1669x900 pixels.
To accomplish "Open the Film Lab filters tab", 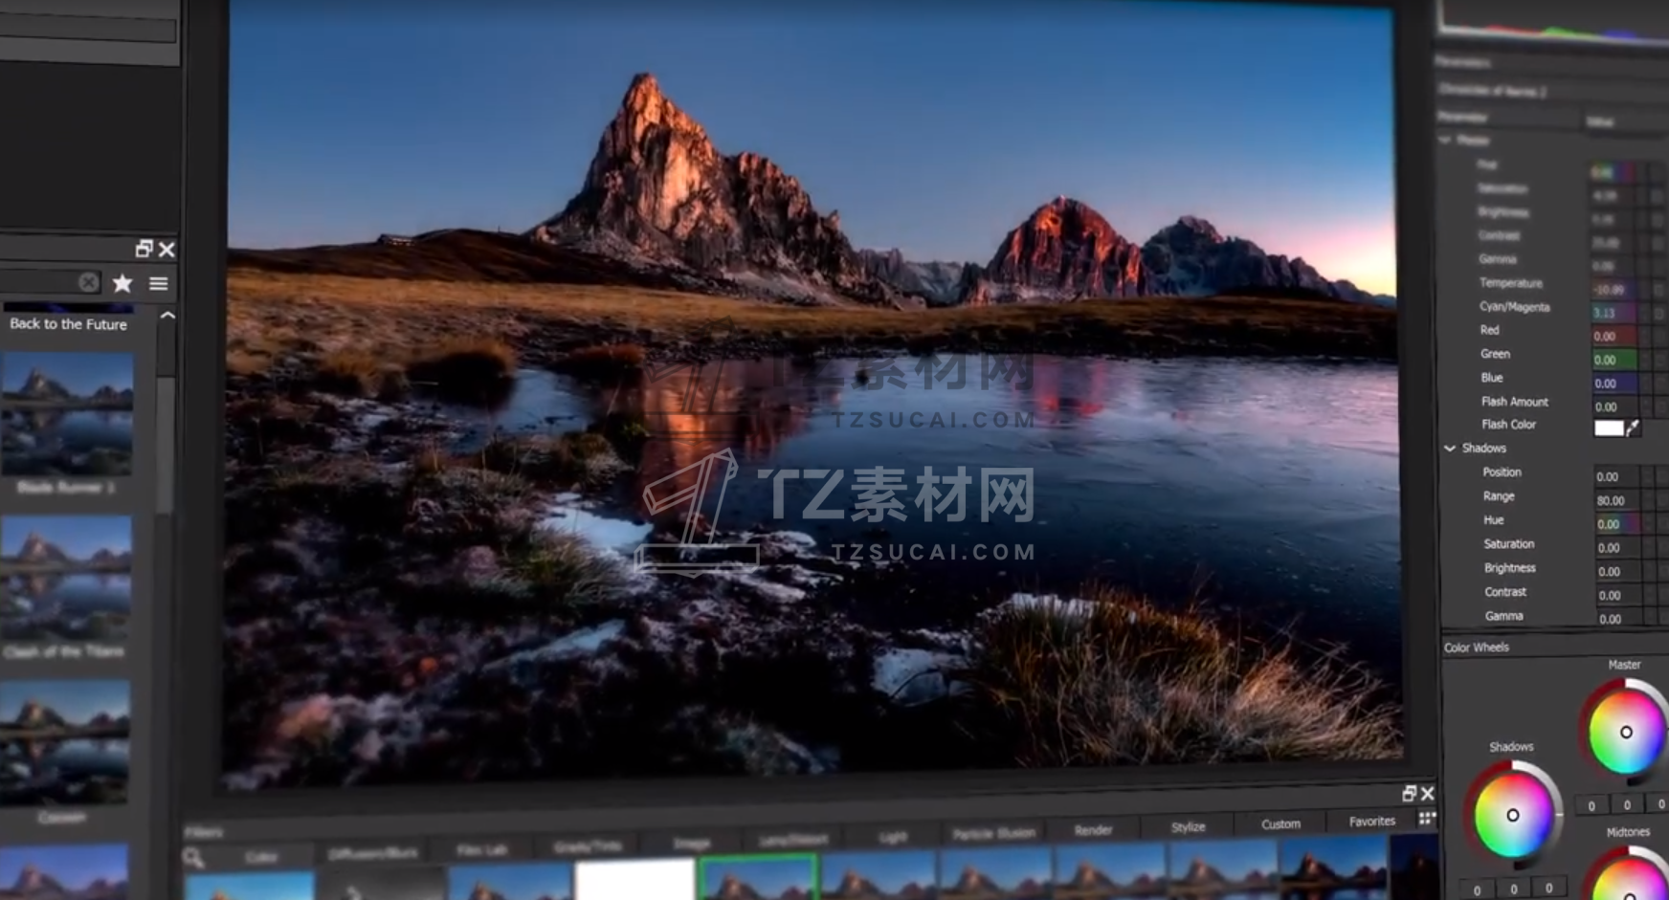I will (482, 849).
